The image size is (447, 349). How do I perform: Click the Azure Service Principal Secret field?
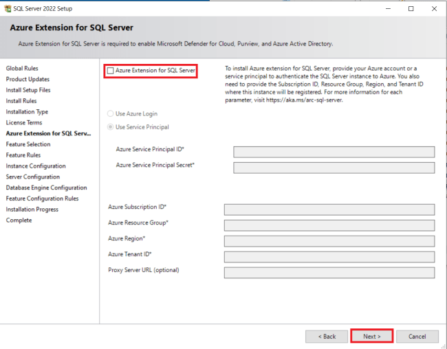[x=334, y=168]
